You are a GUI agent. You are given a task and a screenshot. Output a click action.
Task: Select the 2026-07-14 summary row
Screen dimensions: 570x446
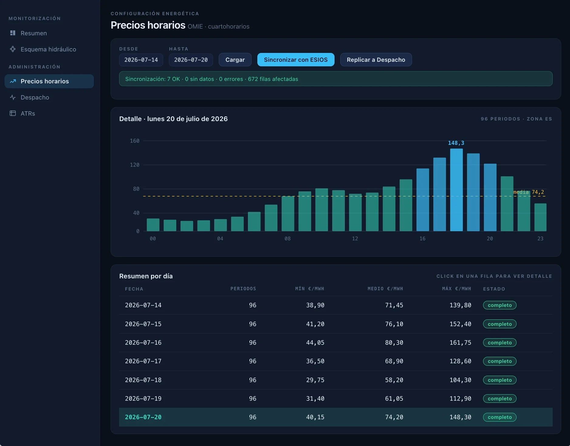(x=336, y=305)
